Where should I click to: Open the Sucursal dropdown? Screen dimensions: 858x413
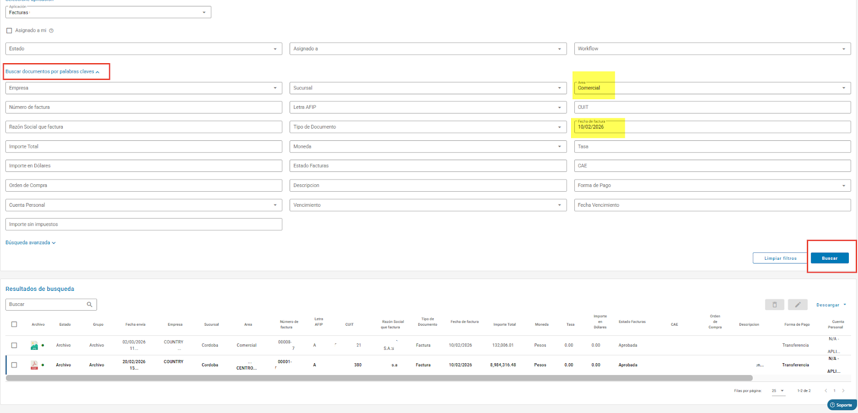tap(428, 88)
